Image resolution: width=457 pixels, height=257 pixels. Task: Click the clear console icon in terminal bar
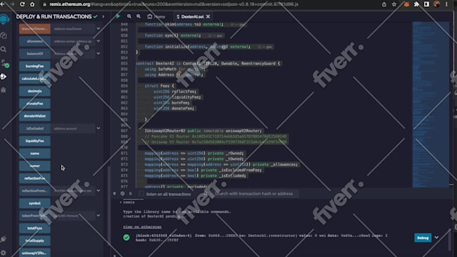pyautogui.click(x=122, y=193)
